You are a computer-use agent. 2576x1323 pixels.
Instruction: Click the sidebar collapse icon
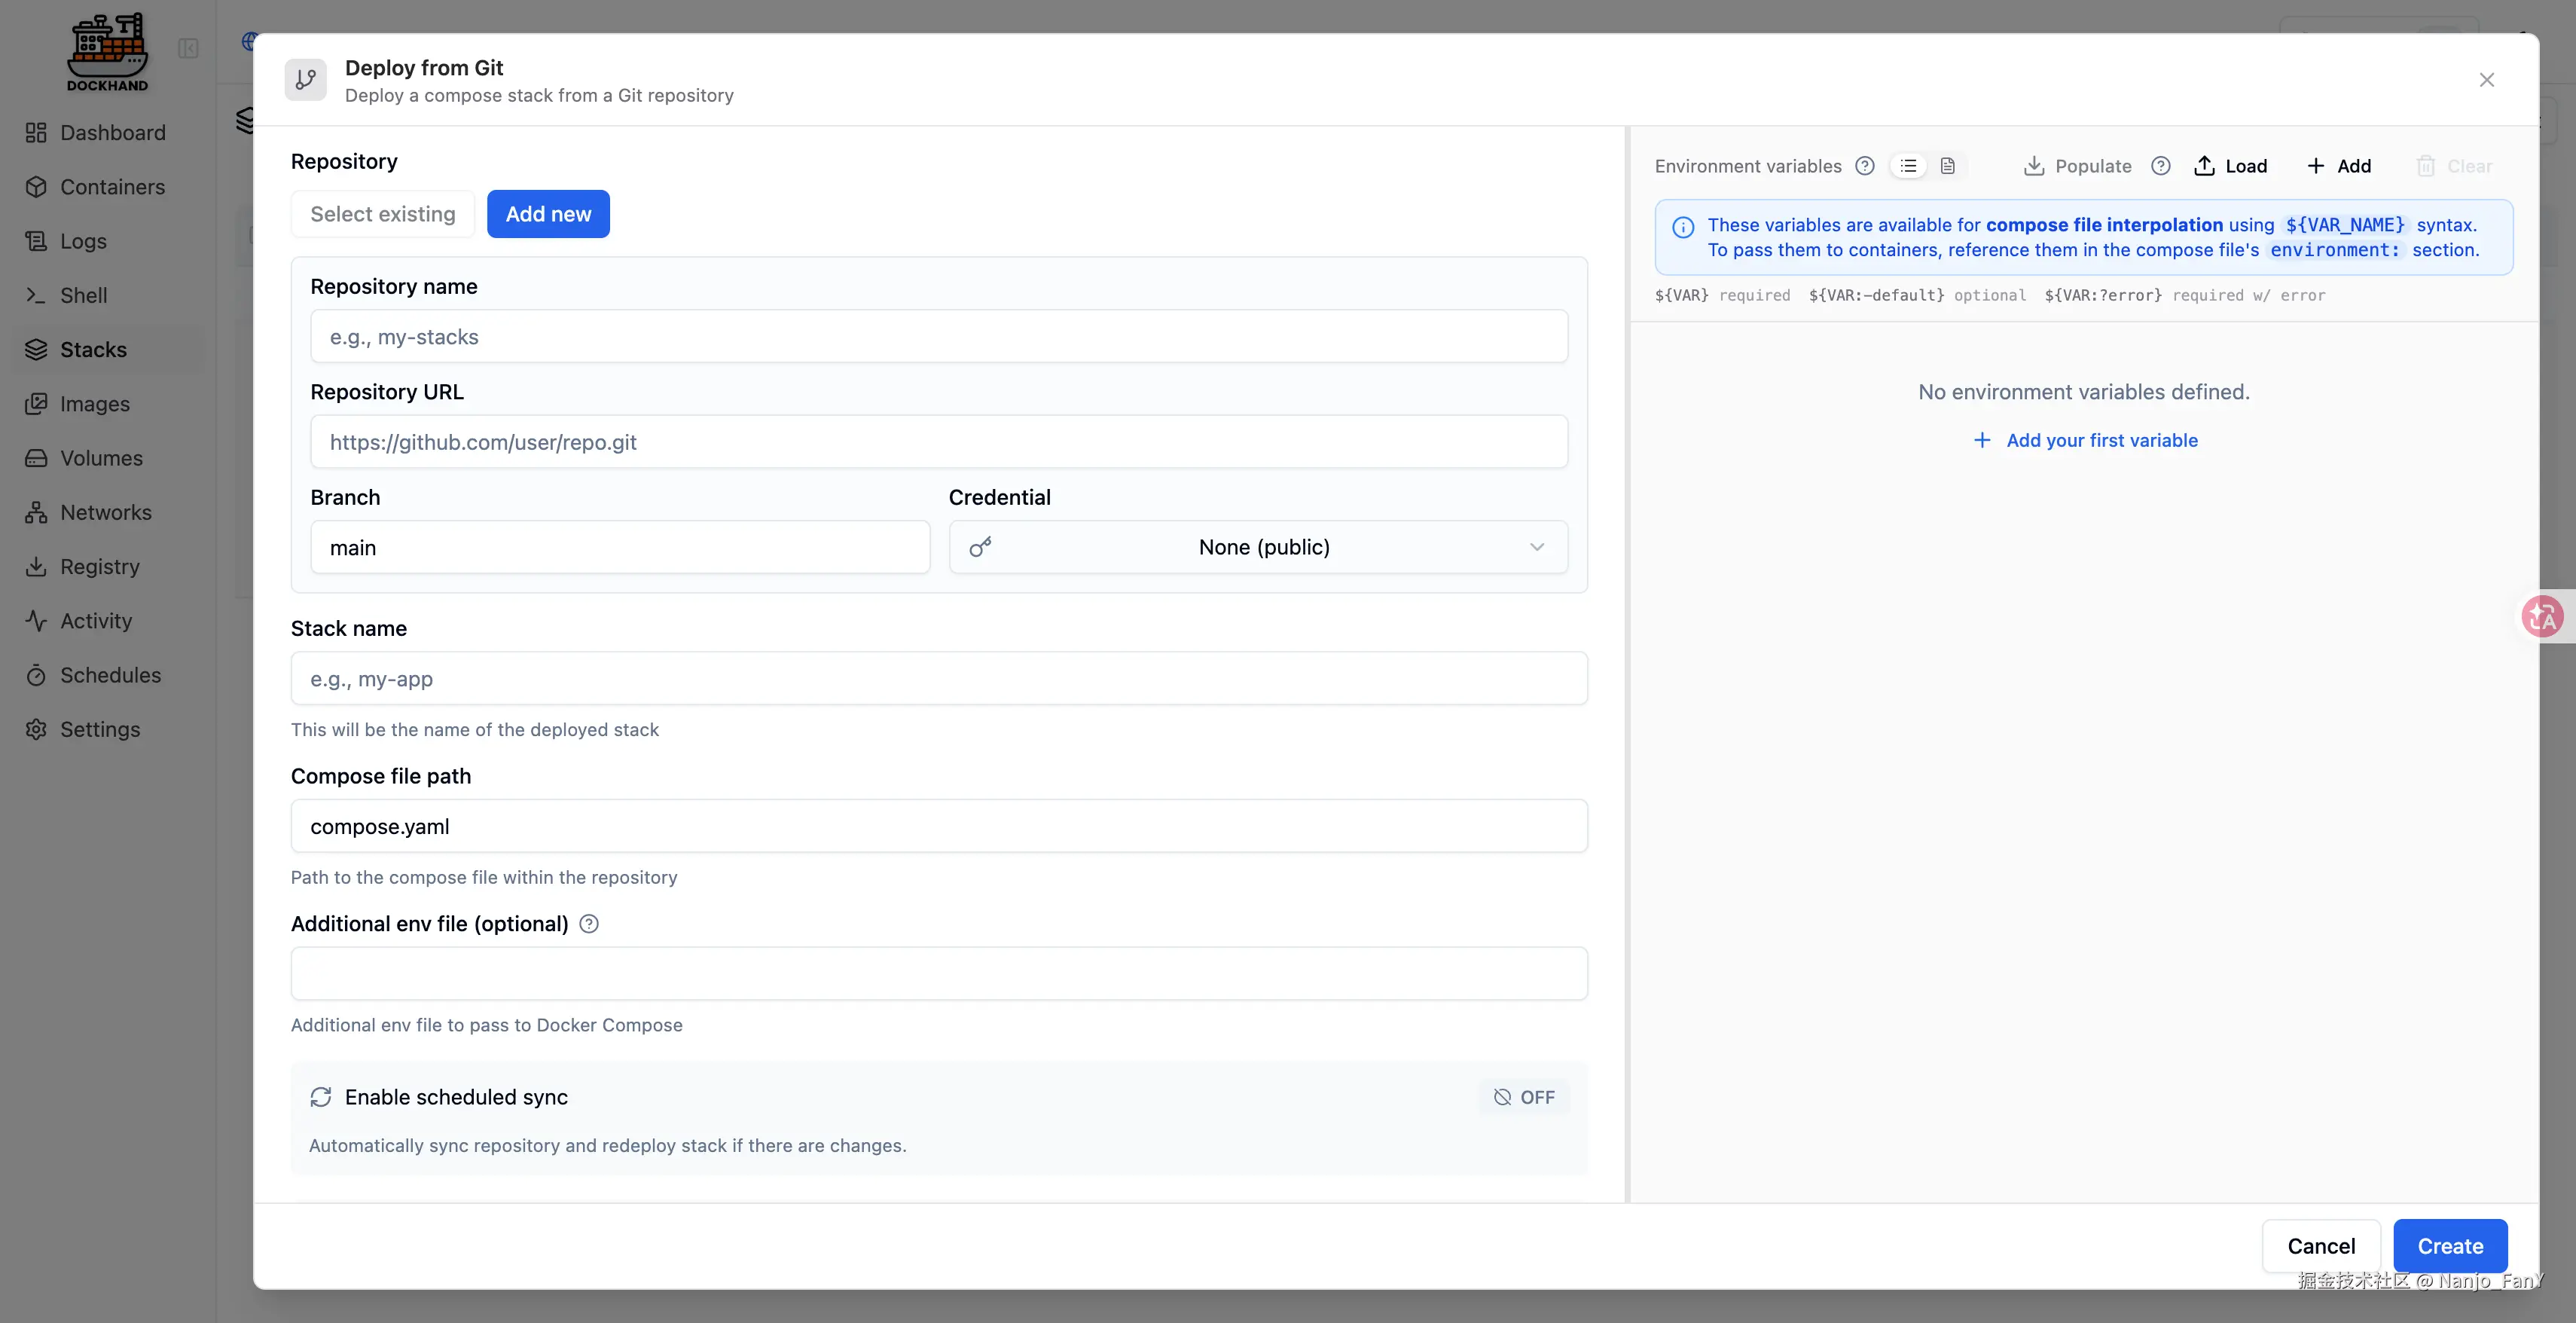click(x=188, y=48)
